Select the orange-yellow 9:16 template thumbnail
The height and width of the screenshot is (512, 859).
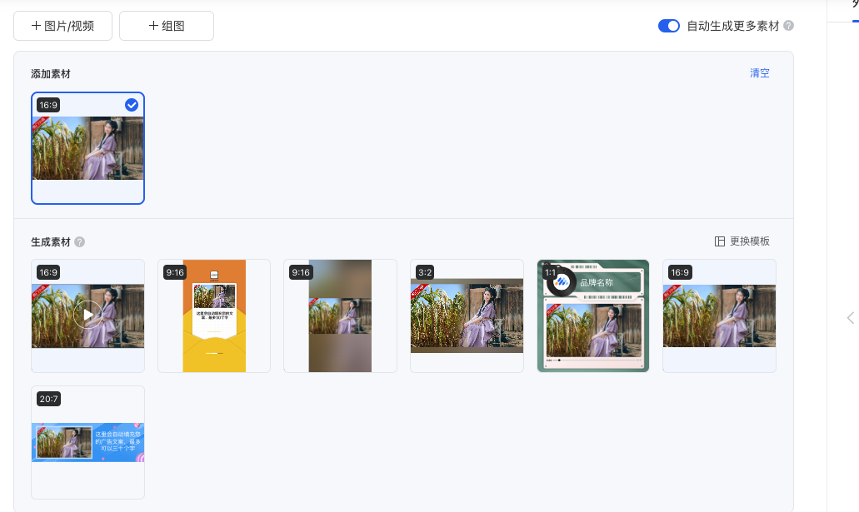pyautogui.click(x=214, y=316)
